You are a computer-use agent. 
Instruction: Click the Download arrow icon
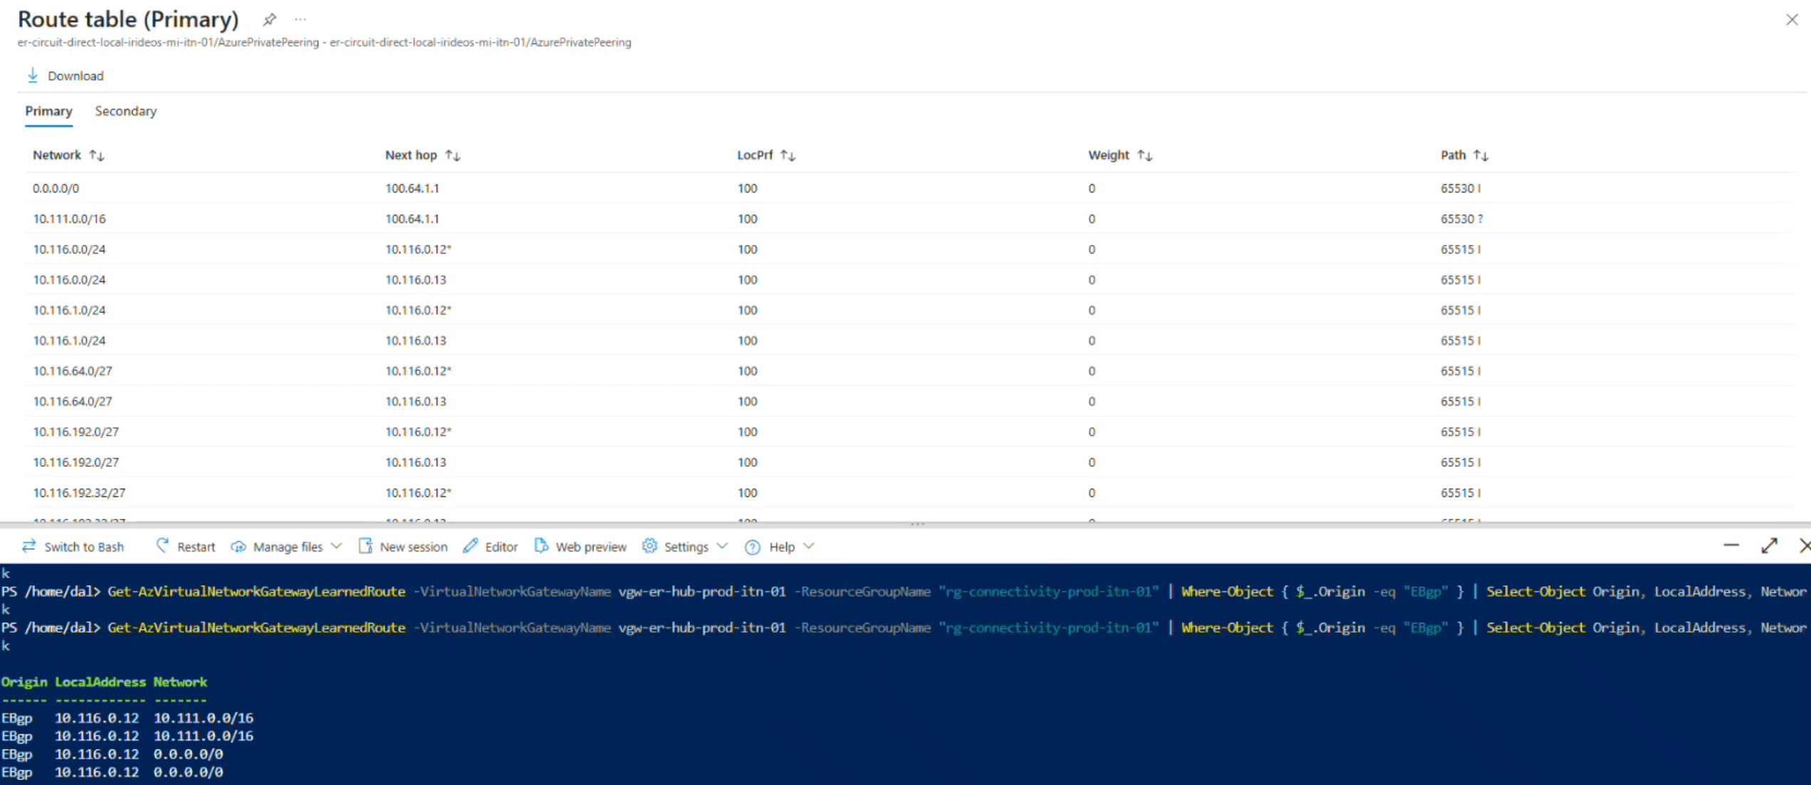point(33,75)
